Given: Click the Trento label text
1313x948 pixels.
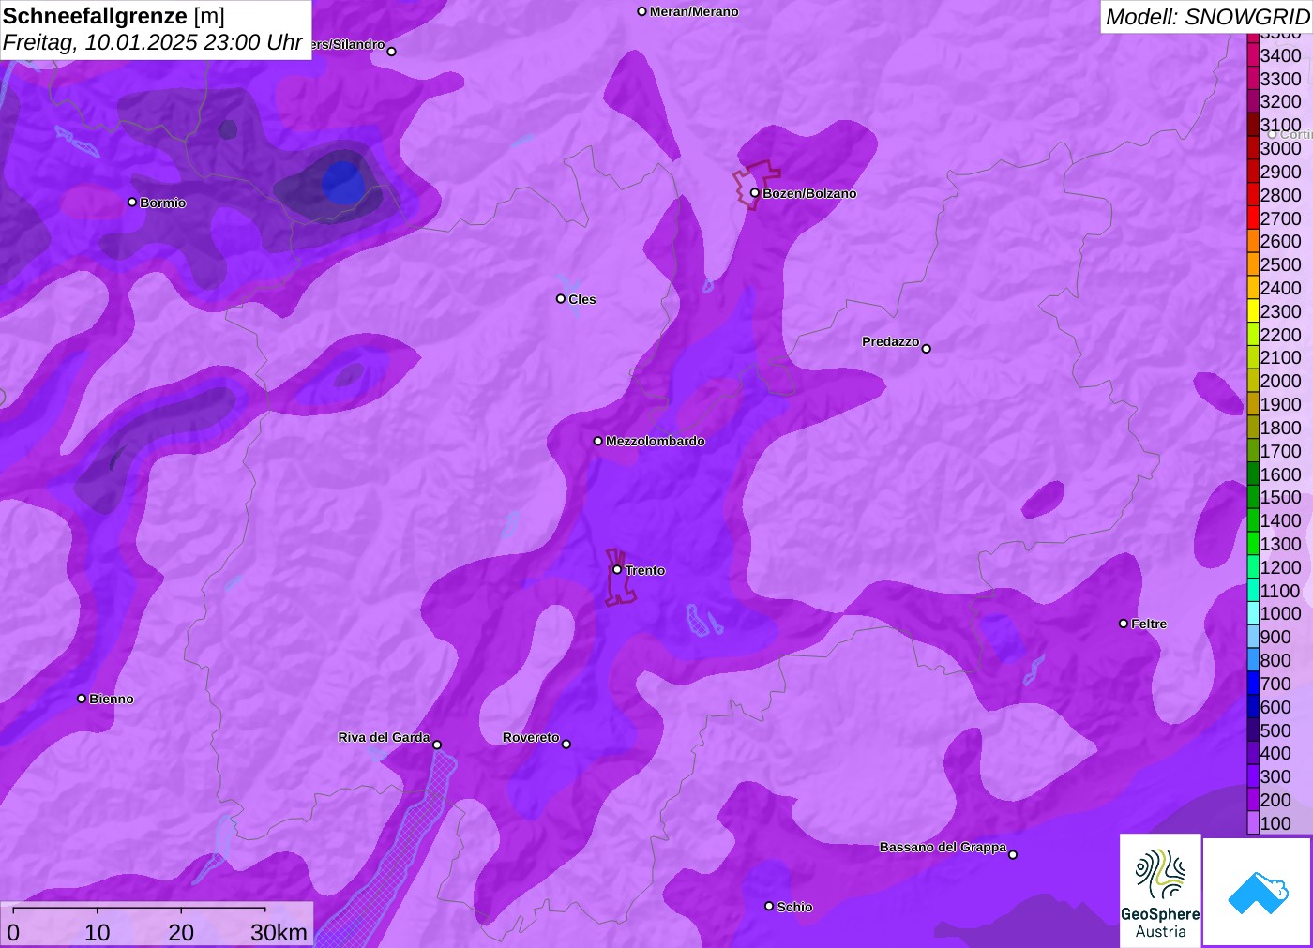Looking at the screenshot, I should (645, 570).
